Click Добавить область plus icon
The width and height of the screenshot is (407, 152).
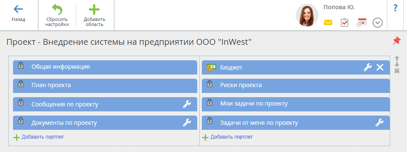[94, 10]
